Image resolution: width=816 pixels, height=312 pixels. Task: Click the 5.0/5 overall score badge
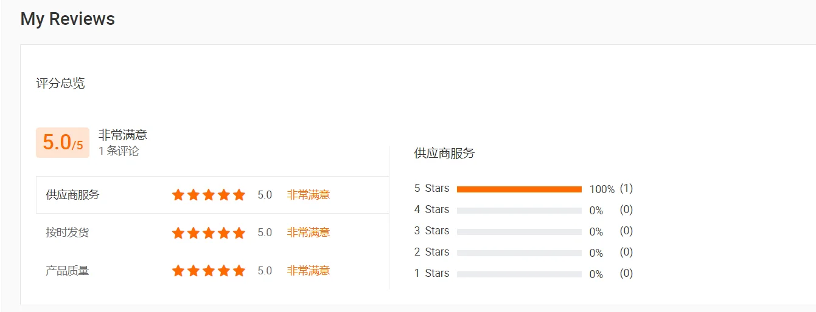tap(63, 143)
